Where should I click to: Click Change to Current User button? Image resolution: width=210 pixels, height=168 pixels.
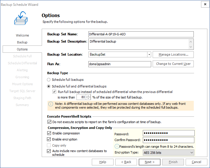(173, 64)
